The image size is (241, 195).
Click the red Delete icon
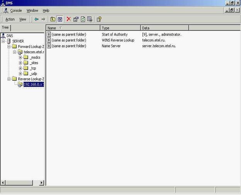tap(69, 19)
